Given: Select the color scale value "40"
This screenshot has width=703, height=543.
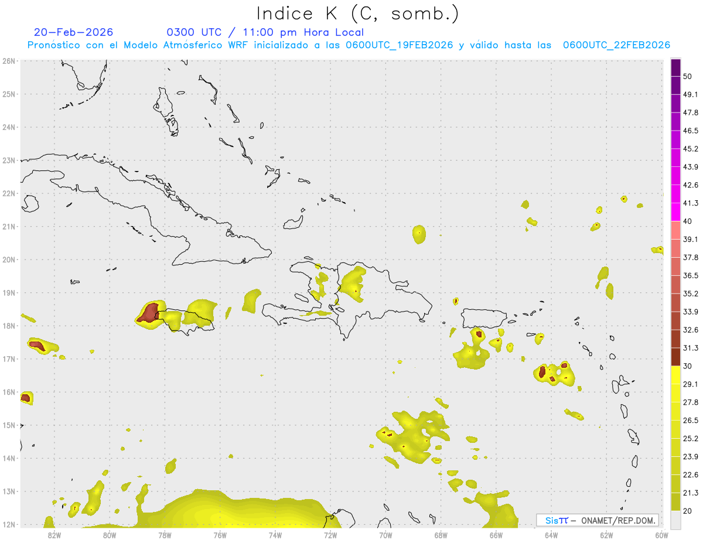Looking at the screenshot, I should [688, 221].
